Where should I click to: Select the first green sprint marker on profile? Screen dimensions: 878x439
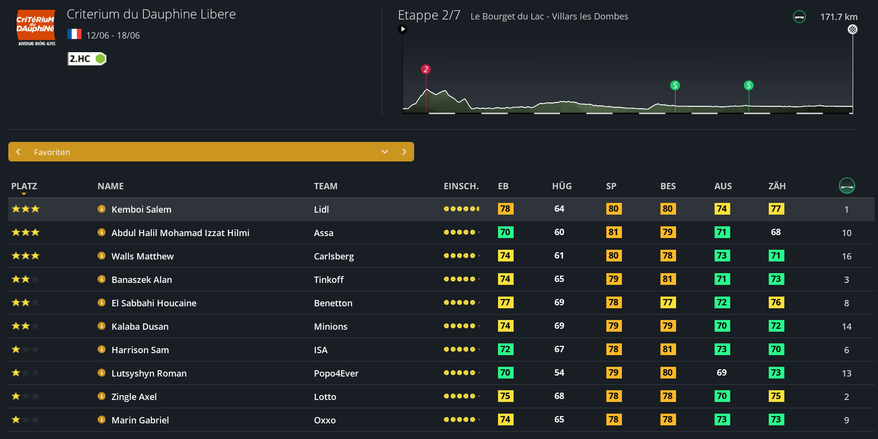coord(675,86)
